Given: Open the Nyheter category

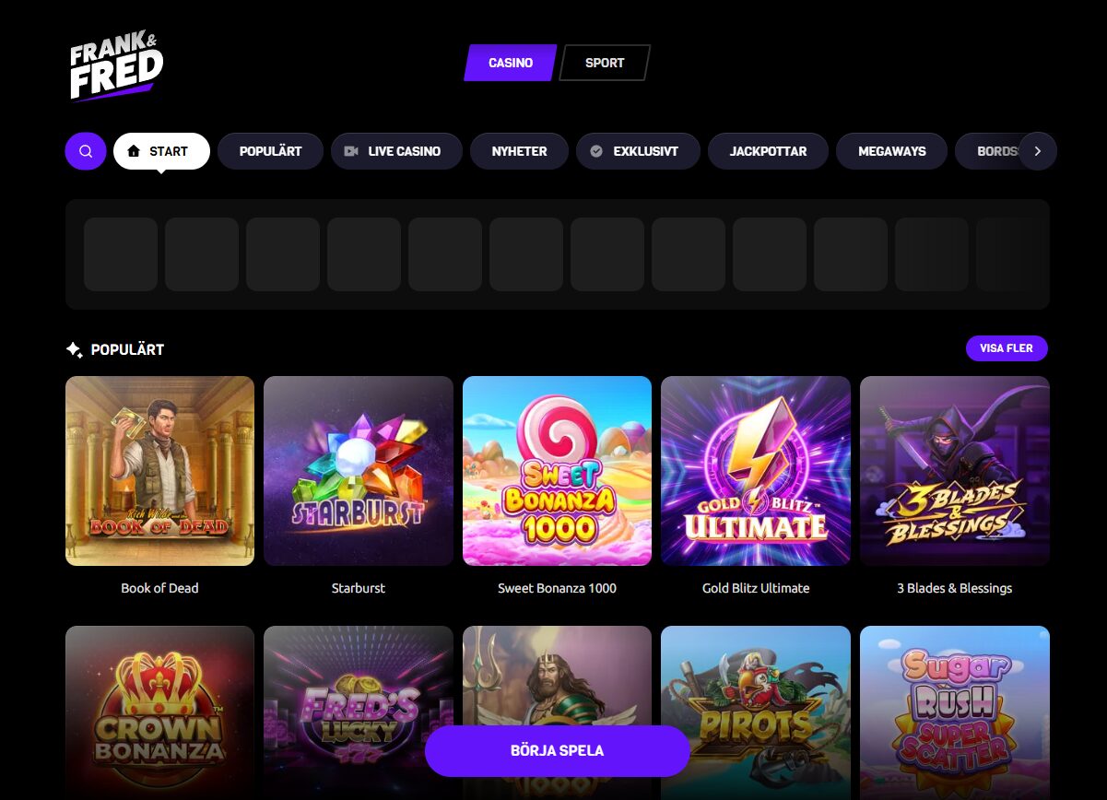Looking at the screenshot, I should point(520,151).
